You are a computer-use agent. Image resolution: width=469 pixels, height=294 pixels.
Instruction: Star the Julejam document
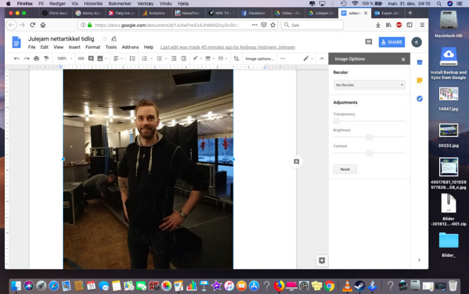coord(105,39)
